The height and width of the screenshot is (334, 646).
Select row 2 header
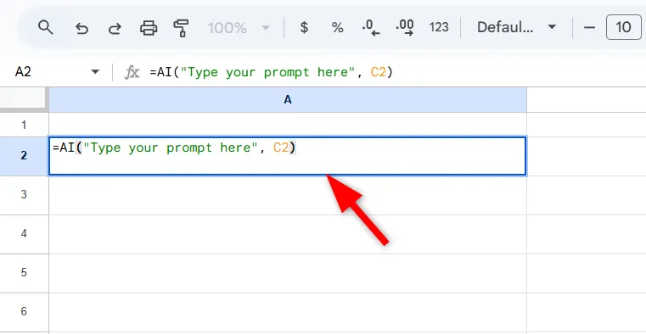pos(24,155)
